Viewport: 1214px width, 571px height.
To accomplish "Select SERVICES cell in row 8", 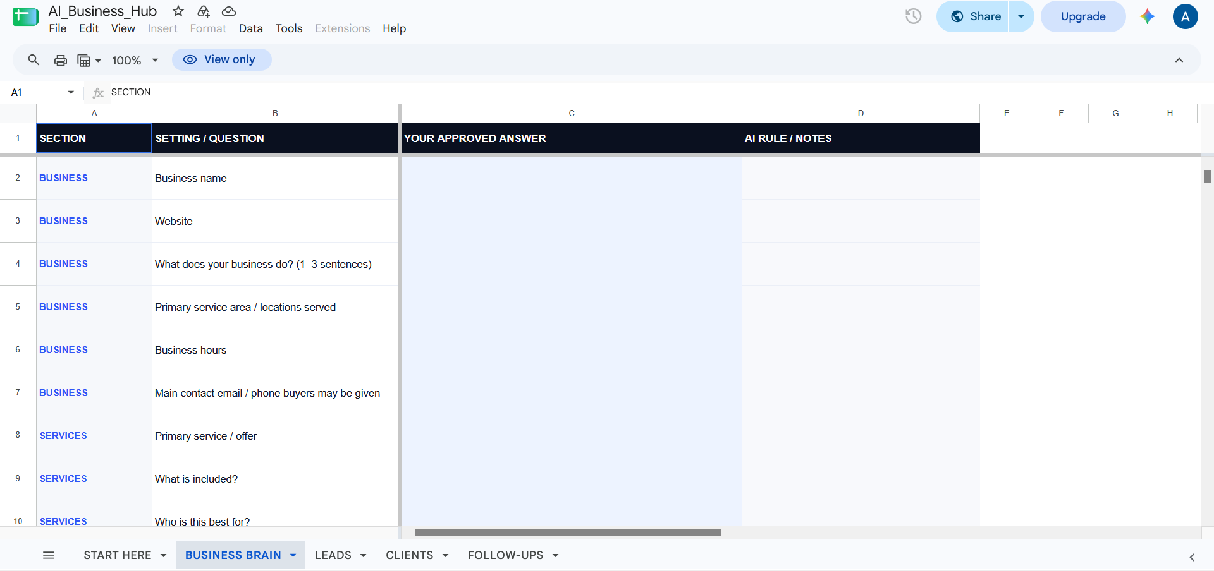I will click(94, 436).
